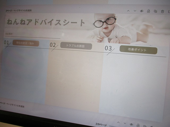Click the '2/9ページ' page indicator
170x127 pixels.
pyautogui.click(x=101, y=124)
